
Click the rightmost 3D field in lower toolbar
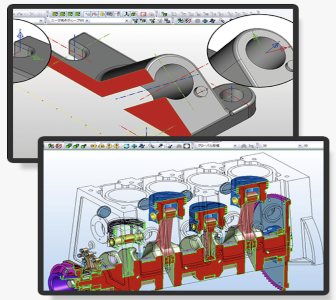(x=312, y=146)
